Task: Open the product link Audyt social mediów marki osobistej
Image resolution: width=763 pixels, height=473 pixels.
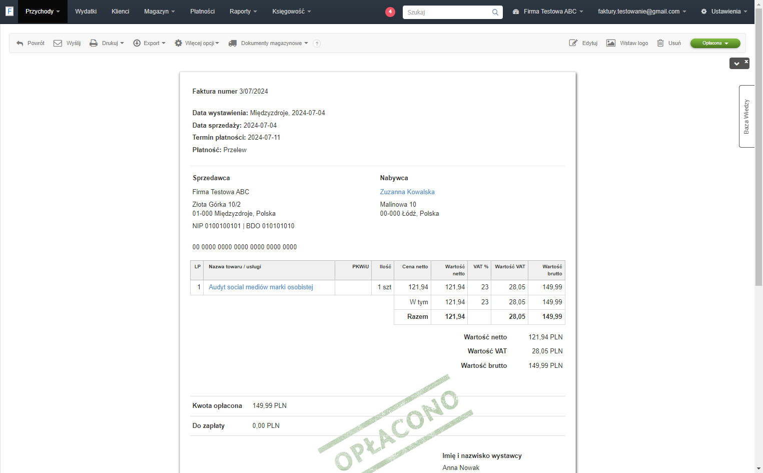Action: tap(261, 287)
